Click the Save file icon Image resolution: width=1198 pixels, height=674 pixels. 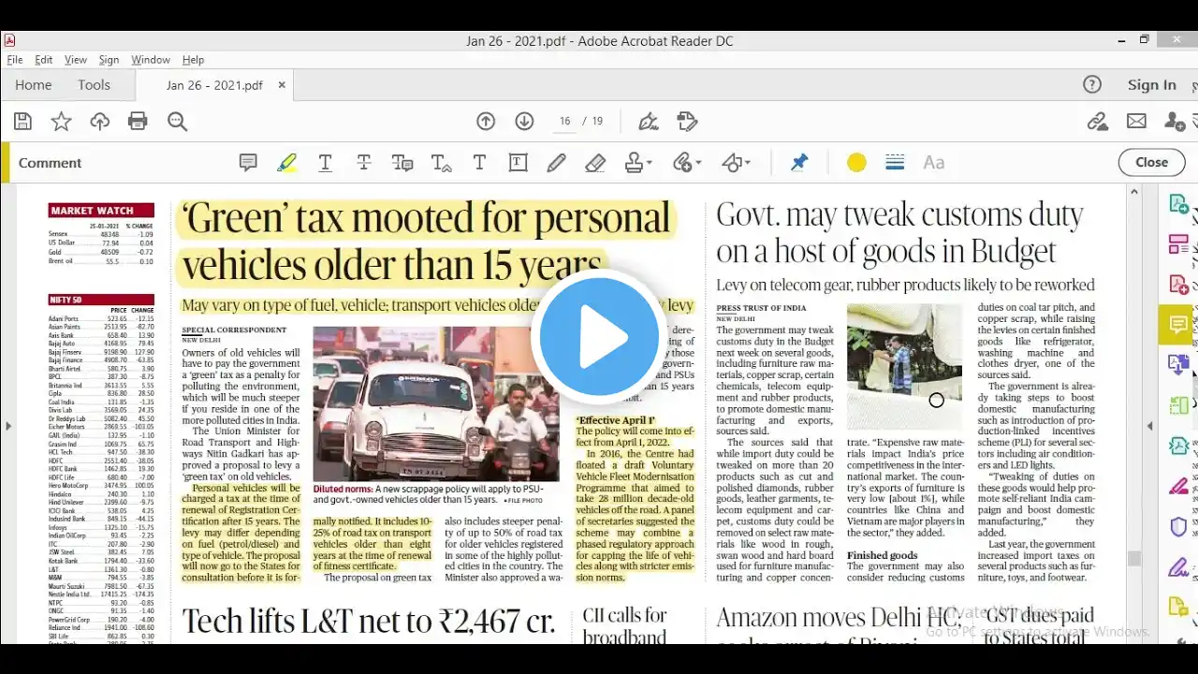coord(22,121)
